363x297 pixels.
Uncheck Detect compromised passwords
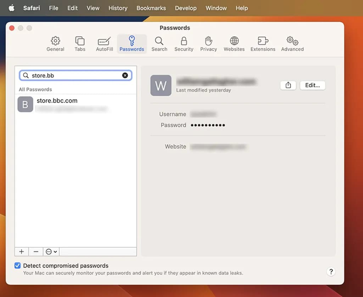click(17, 265)
